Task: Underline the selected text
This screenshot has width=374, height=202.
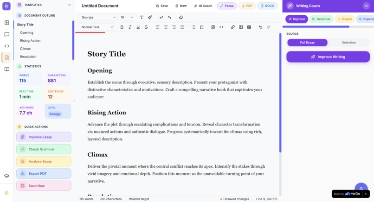Action: point(138,27)
